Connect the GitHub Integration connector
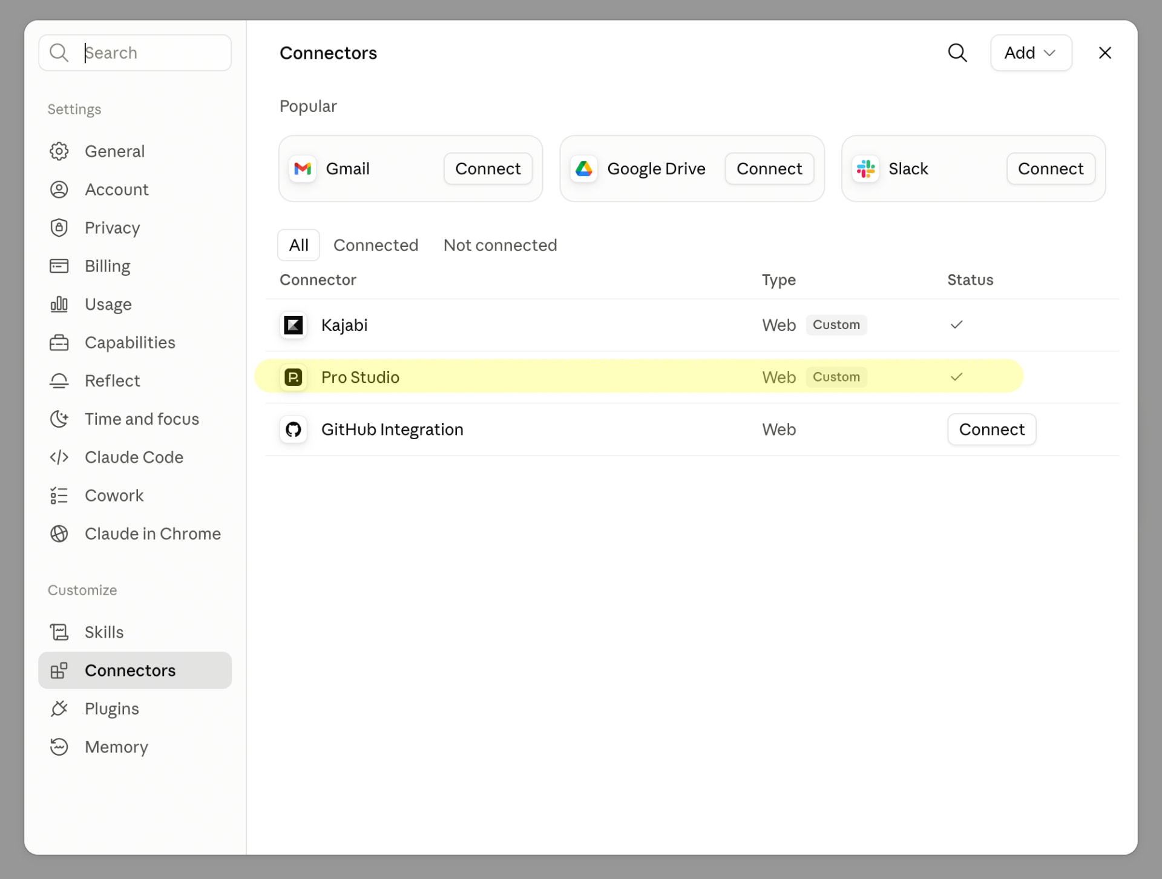 tap(992, 430)
